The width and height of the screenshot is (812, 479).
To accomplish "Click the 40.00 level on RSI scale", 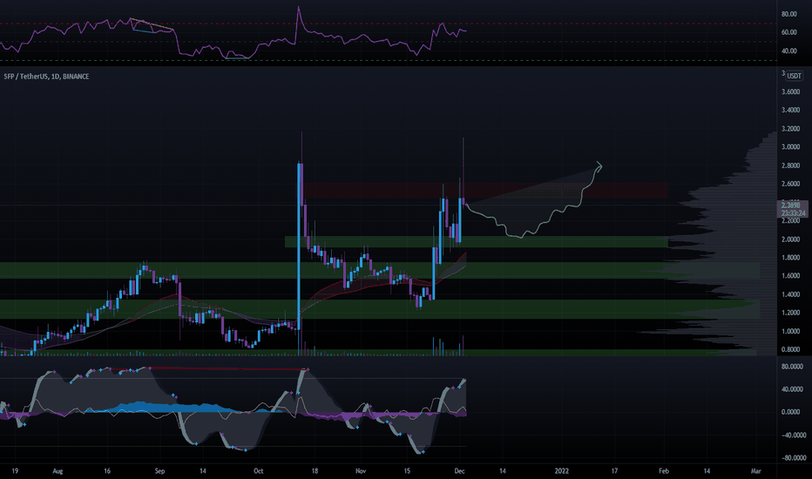I will [x=788, y=51].
